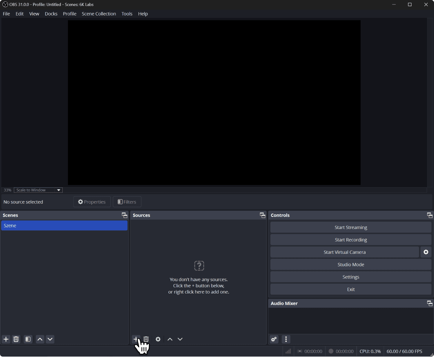Open the Scale to Window dropdown
This screenshot has height=358, width=434.
[x=38, y=190]
